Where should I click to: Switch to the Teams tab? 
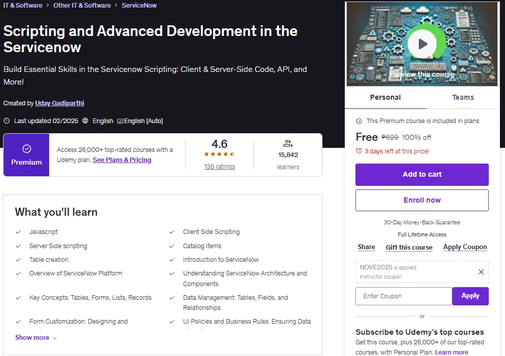(x=463, y=97)
